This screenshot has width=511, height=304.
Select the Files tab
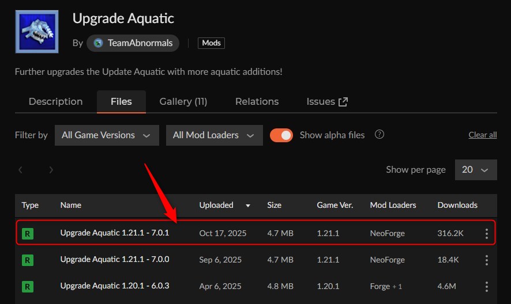click(121, 101)
